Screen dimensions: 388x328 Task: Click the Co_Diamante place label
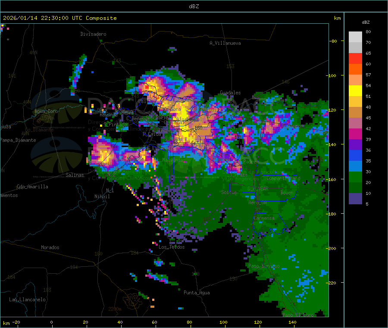(x=39, y=130)
